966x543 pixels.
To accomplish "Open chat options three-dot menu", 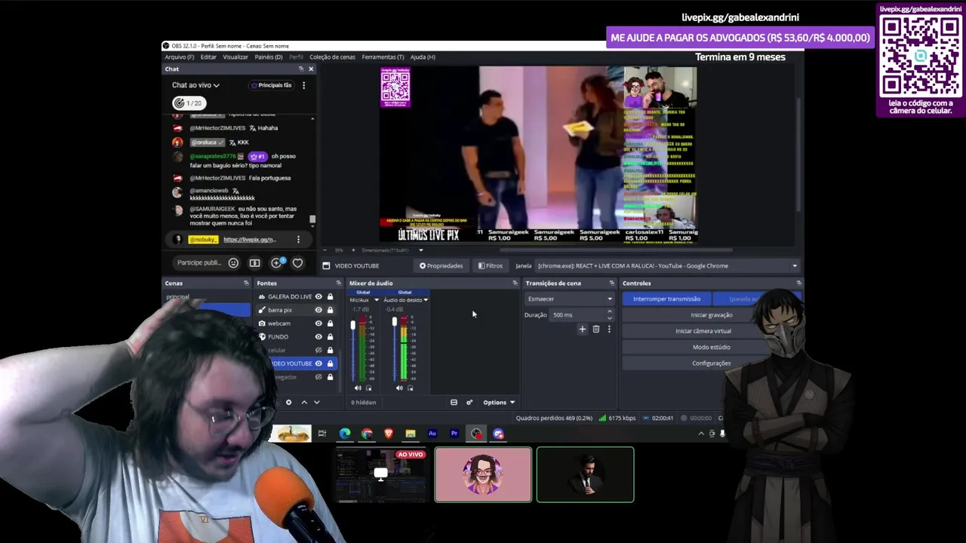I will 303,85.
